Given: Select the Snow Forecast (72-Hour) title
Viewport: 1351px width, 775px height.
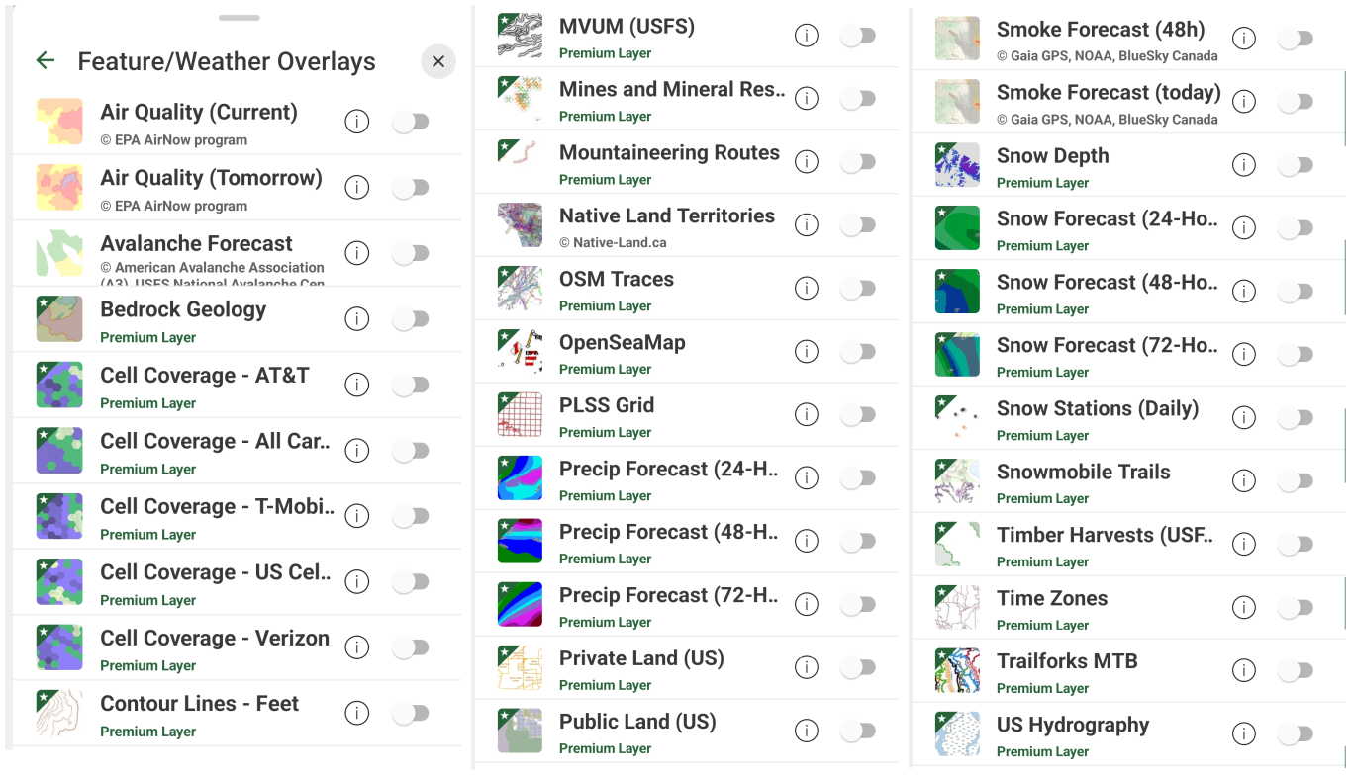Looking at the screenshot, I should (1109, 345).
